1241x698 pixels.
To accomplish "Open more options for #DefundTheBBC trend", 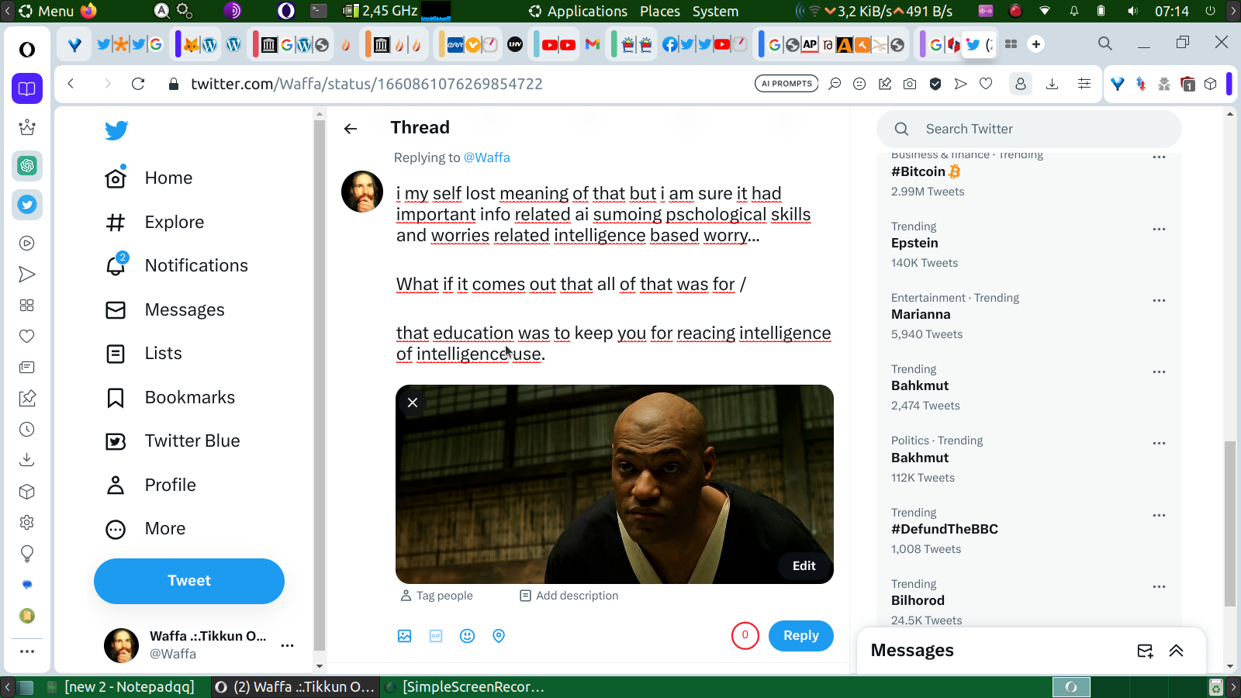I will 1159,515.
